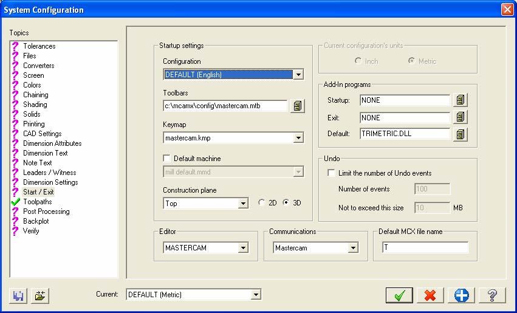This screenshot has height=313, width=517.
Task: Select the Screen topic
Action: click(x=33, y=75)
